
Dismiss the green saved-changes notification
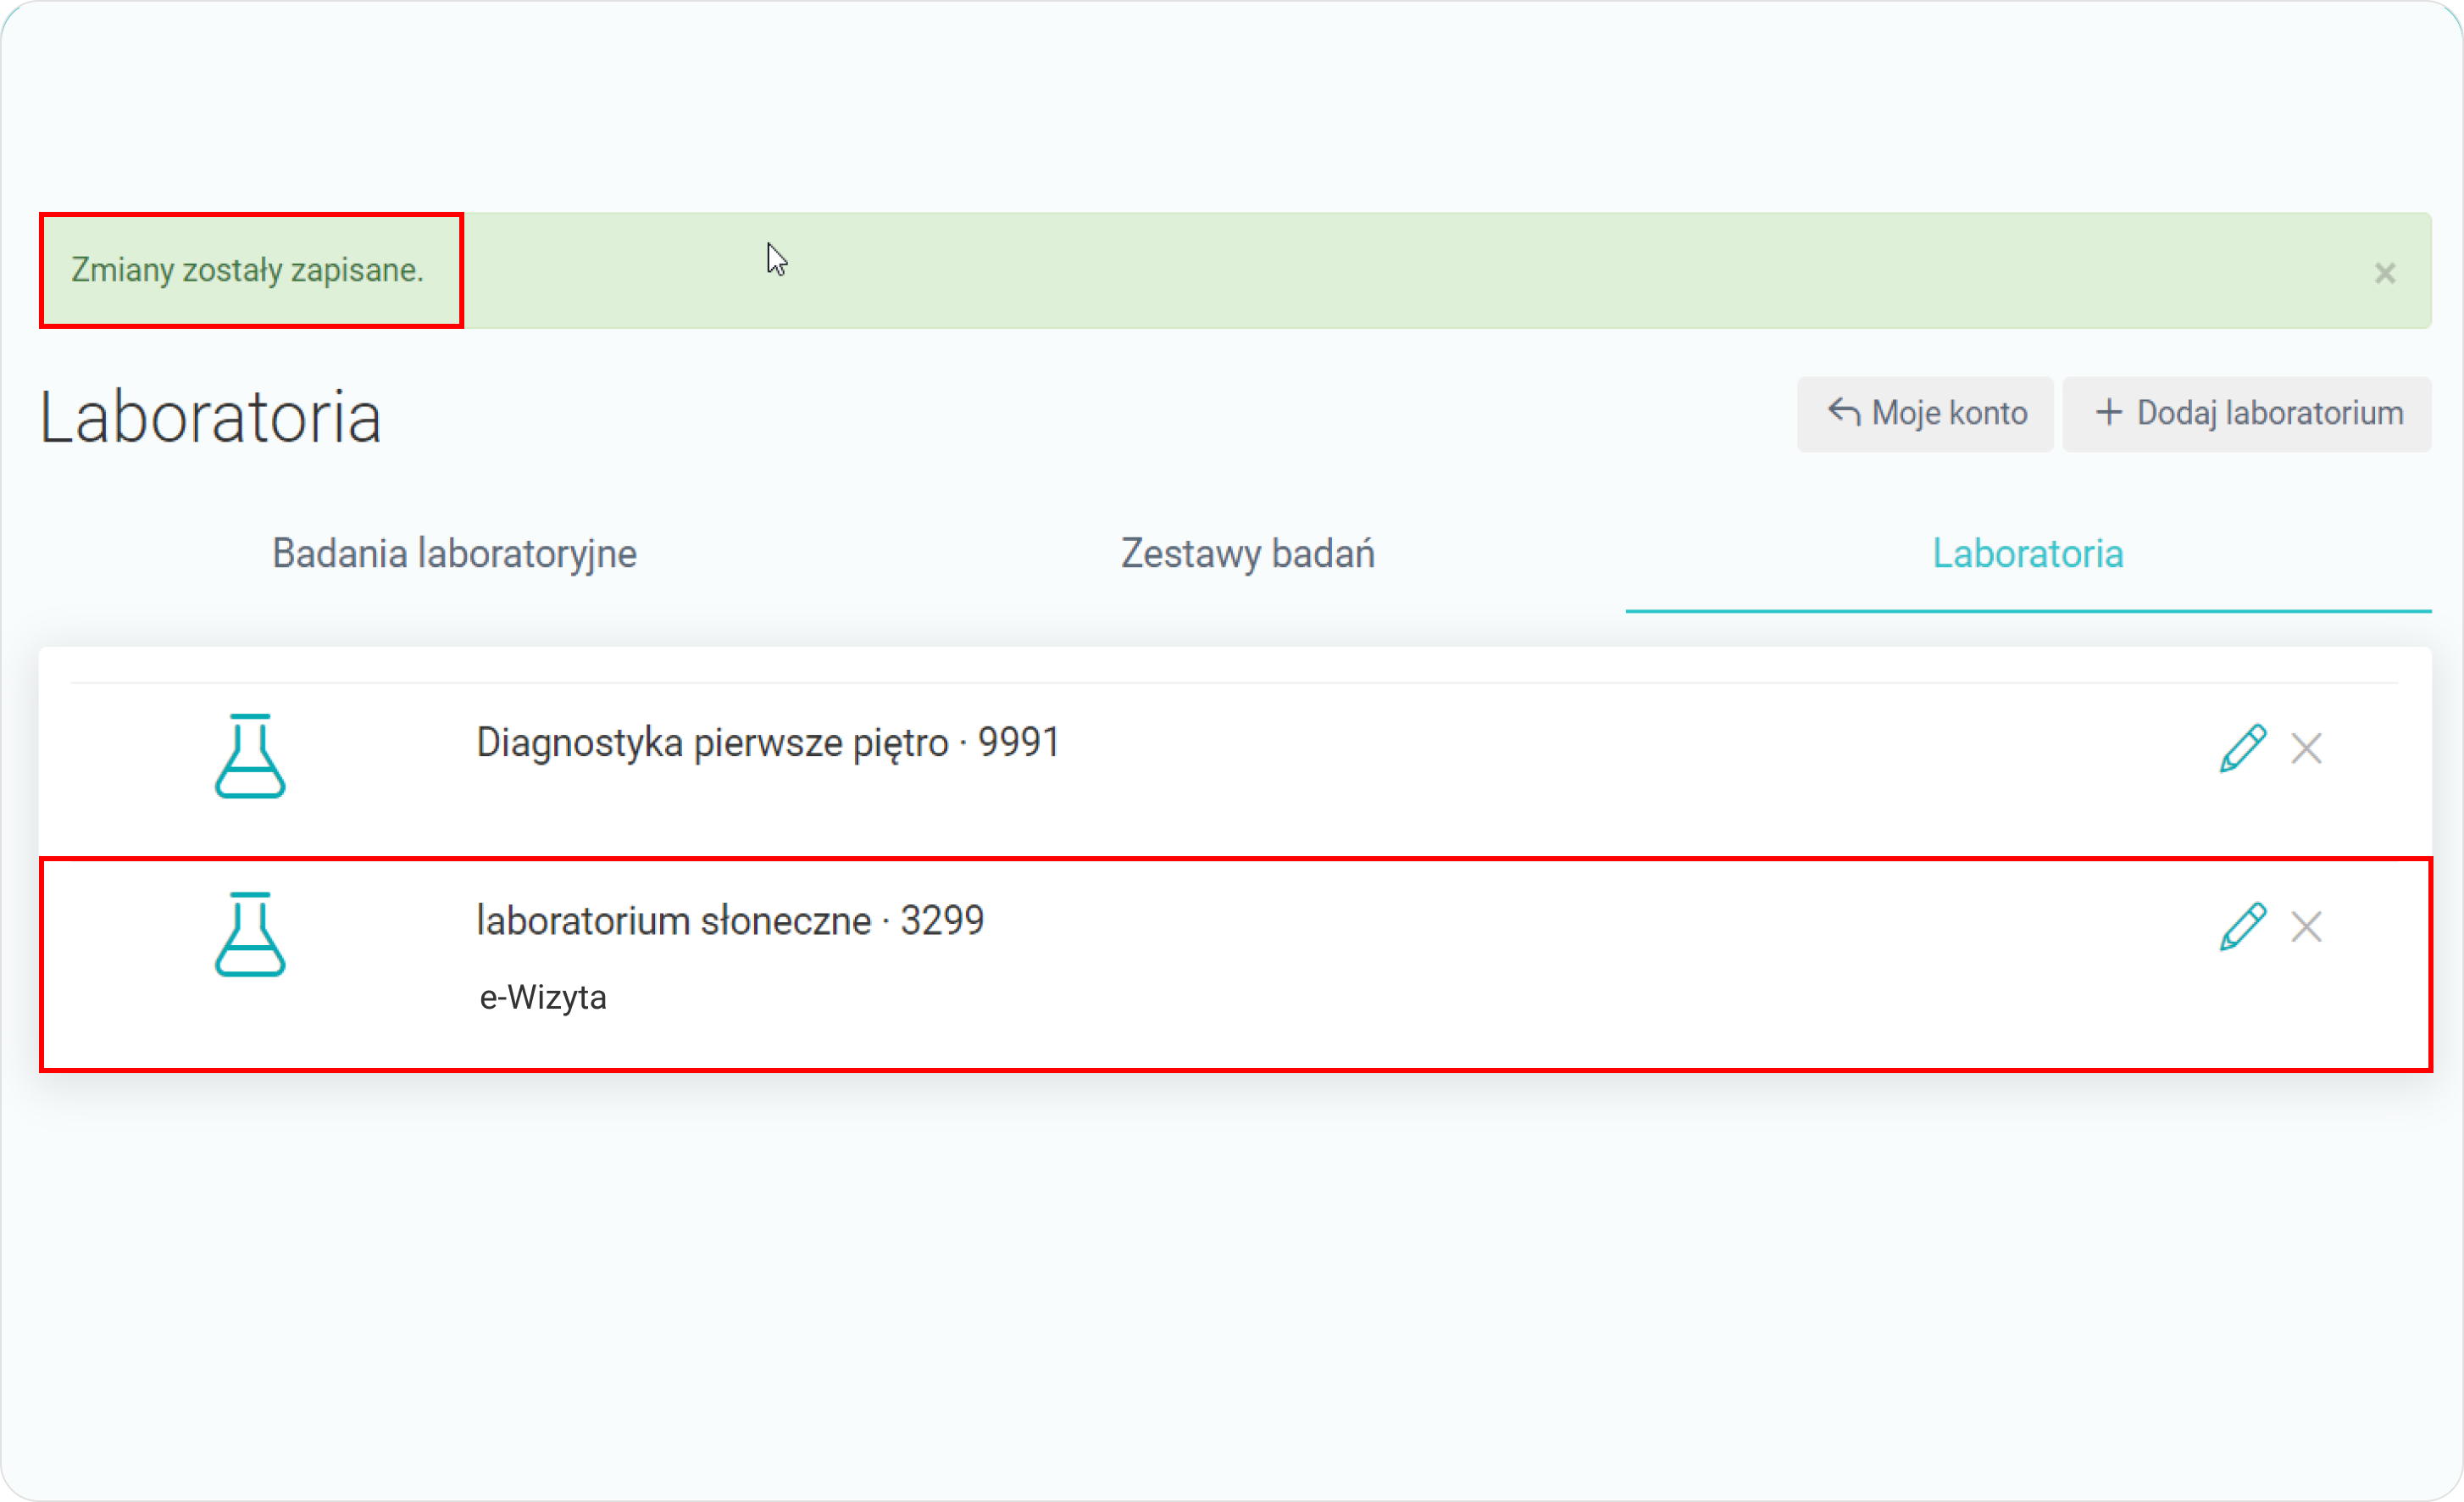[x=2385, y=273]
